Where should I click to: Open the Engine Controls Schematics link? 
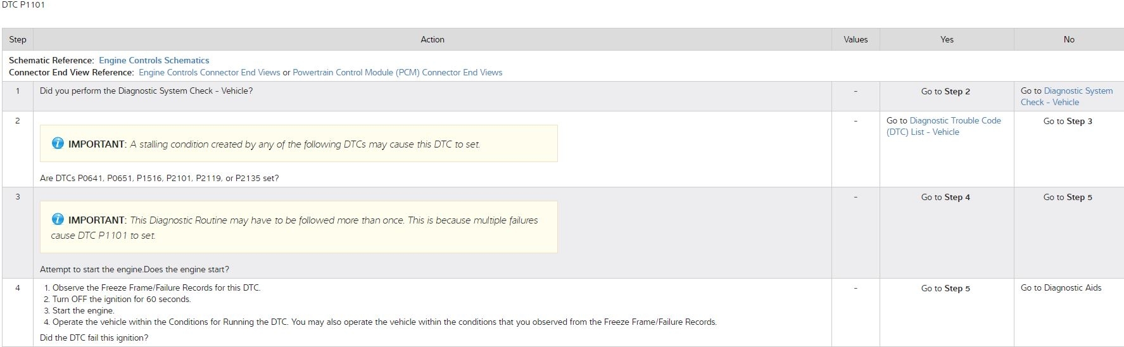click(154, 60)
